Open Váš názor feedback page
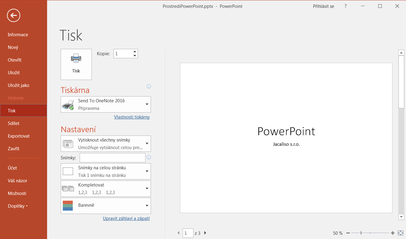Screen dimensions: 406x239 24,181
